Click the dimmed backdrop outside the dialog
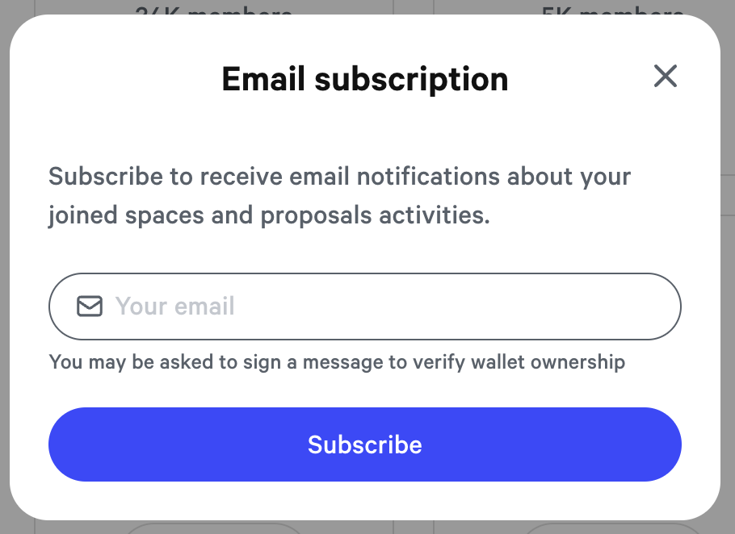Screen dimensions: 735x534 coord(4,266)
